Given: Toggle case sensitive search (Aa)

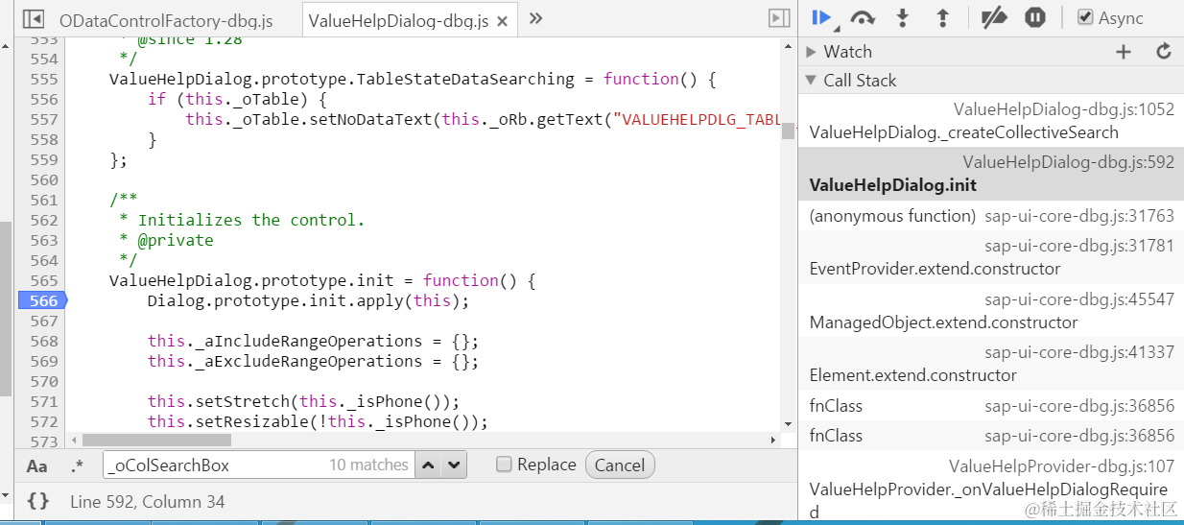Looking at the screenshot, I should 36,465.
